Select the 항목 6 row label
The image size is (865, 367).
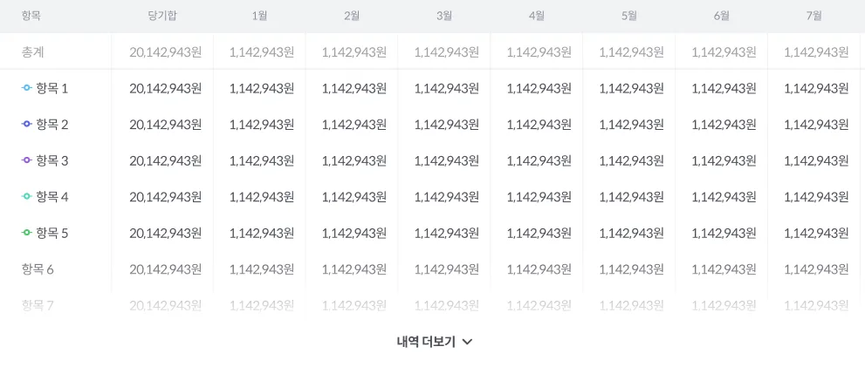(38, 269)
